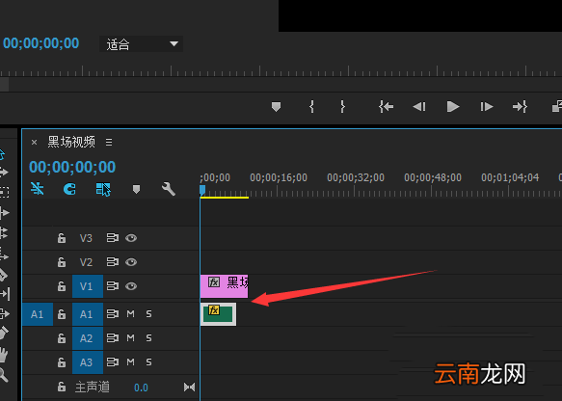Open timeline display settings wrench
The width and height of the screenshot is (562, 401).
point(169,189)
